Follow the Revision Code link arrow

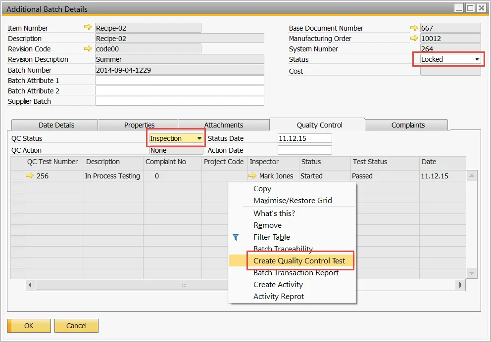(x=88, y=48)
